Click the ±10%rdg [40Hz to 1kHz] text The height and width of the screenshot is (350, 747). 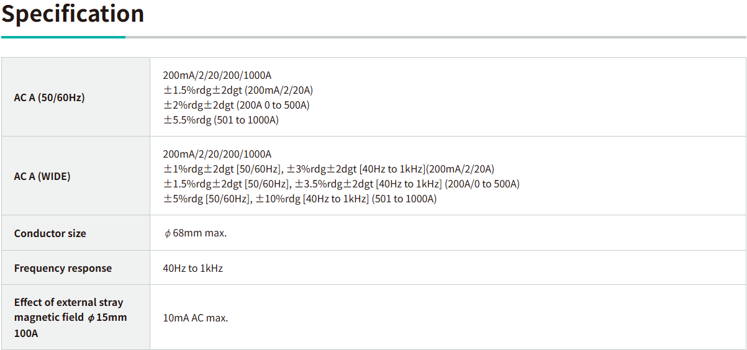coord(312,199)
